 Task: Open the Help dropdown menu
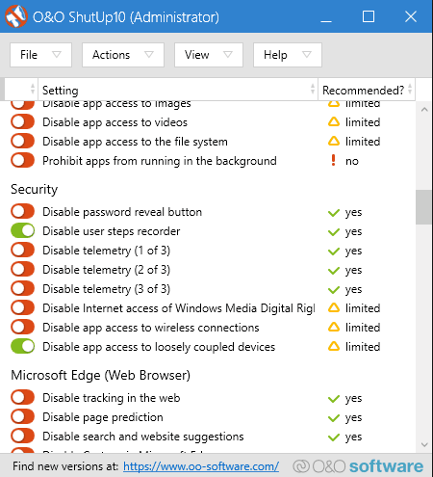click(288, 55)
